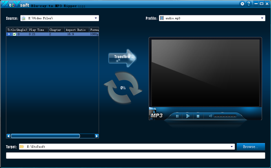The image size is (271, 168).
Task: Close the Blu-ray to MP3 Ripper window
Action: (x=267, y=3)
